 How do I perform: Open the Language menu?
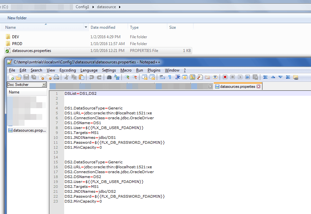89,70
